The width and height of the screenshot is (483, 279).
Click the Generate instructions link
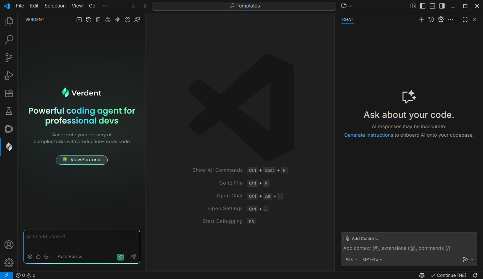point(368,135)
